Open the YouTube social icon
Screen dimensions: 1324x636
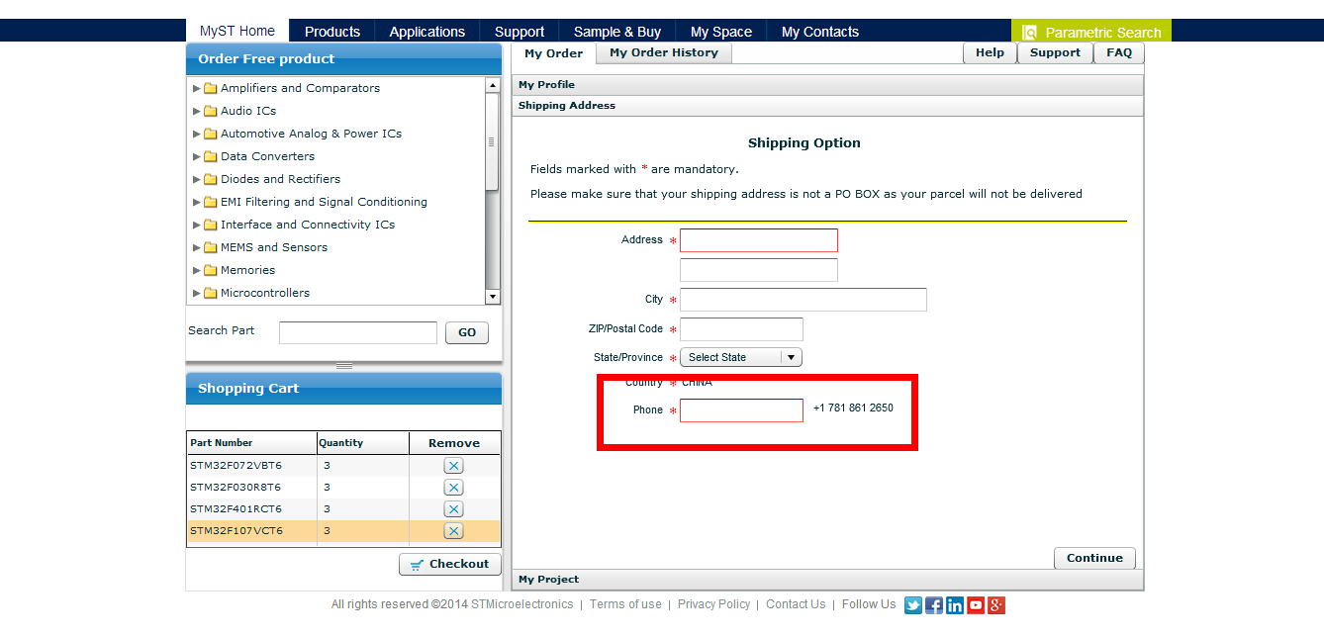point(976,605)
